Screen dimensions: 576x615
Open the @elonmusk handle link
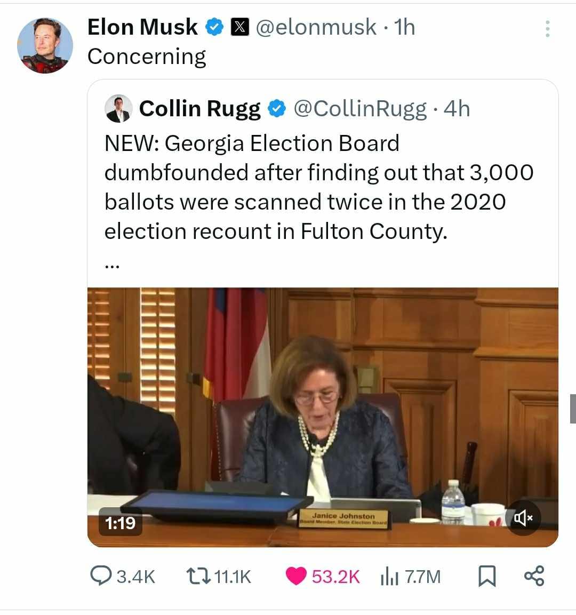pyautogui.click(x=316, y=27)
